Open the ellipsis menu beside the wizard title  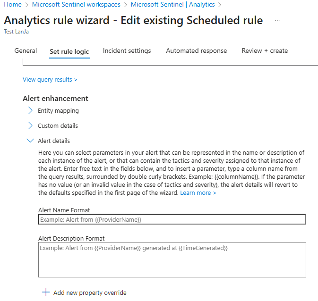pos(277,21)
